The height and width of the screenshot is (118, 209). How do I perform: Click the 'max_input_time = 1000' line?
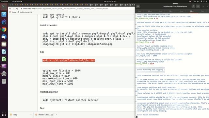tap(58, 84)
